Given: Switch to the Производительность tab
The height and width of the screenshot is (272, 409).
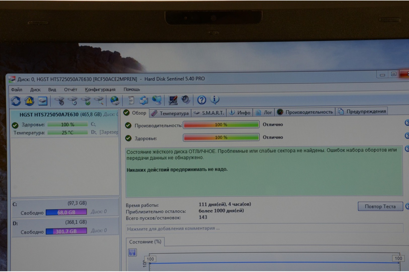Looking at the screenshot, I should (x=305, y=112).
